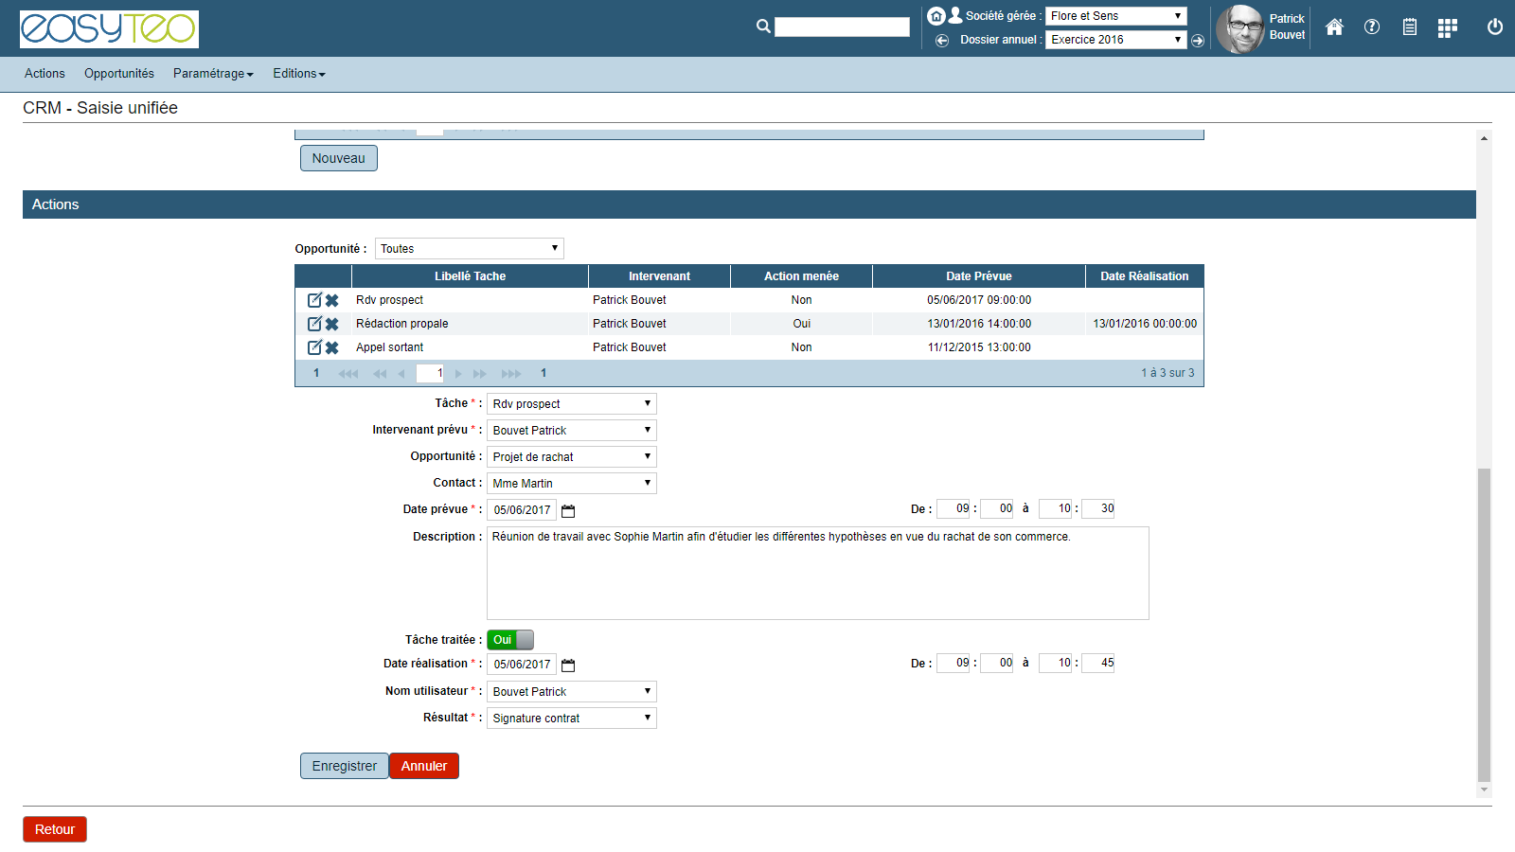This screenshot has height=852, width=1515.
Task: Delete the Appel sortant action row
Action: pos(332,347)
